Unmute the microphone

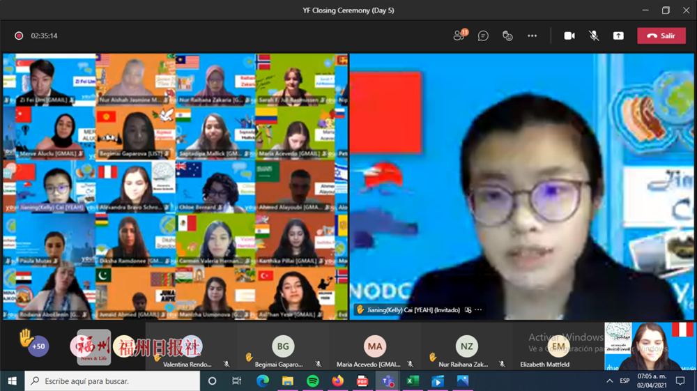click(x=594, y=36)
